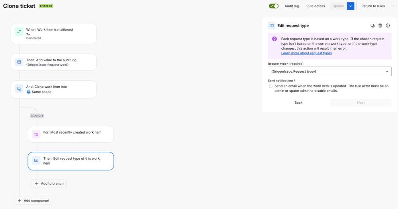Viewport: 398px width, 209px height.
Task: Click the Back button
Action: tap(298, 103)
